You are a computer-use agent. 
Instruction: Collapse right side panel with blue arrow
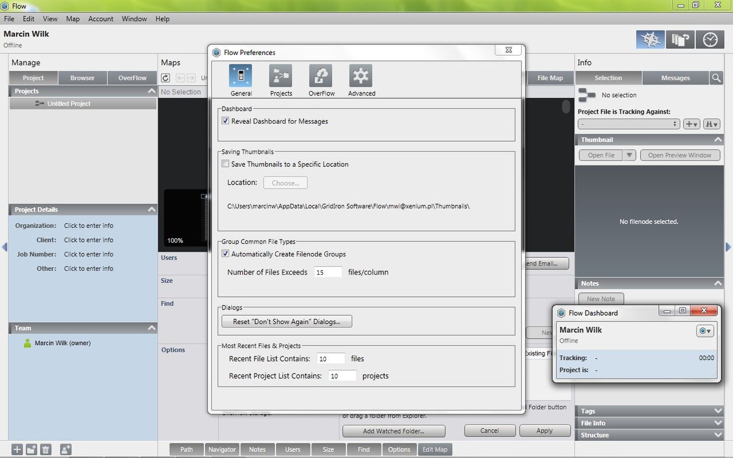pos(728,247)
